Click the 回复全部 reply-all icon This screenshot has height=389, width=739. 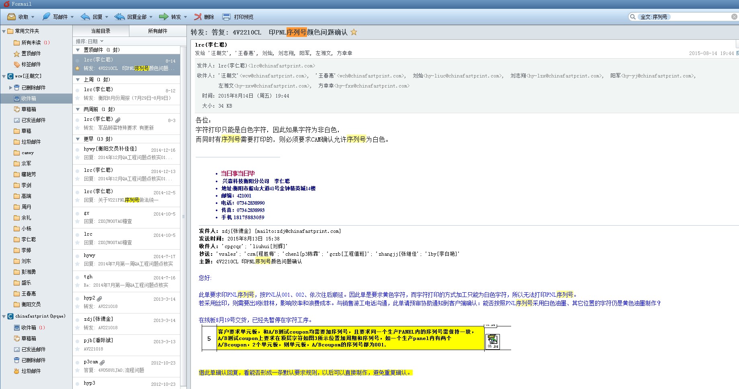(120, 17)
